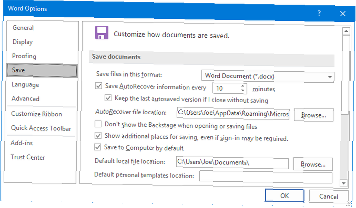Open the Trust Center section
The height and width of the screenshot is (208, 356).
[28, 157]
